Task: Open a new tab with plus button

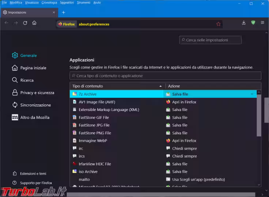Action: [x=64, y=12]
